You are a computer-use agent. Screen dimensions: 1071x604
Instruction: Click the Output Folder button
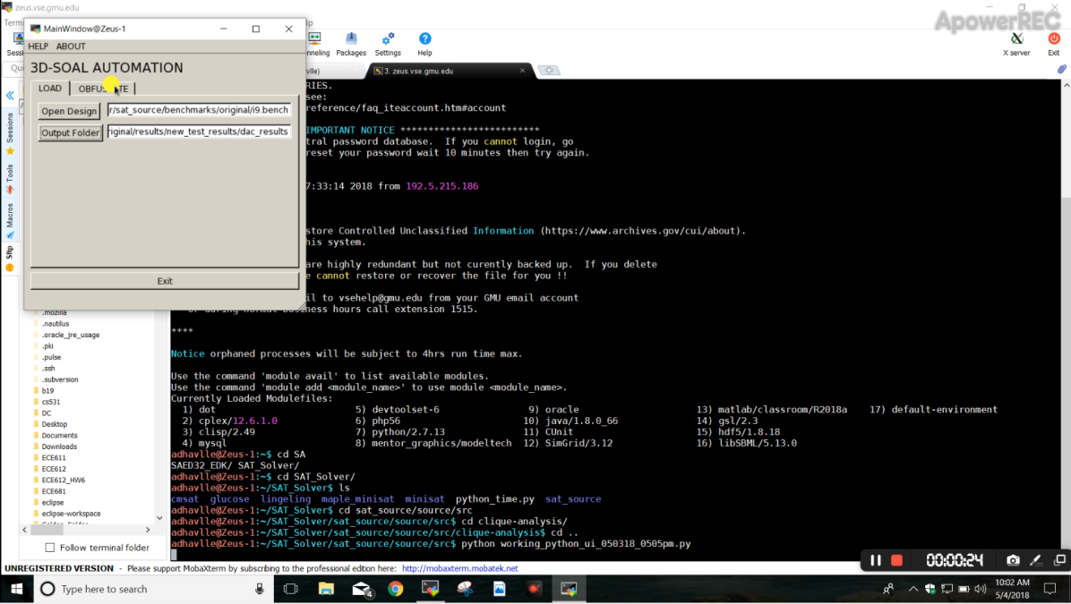[x=71, y=132]
